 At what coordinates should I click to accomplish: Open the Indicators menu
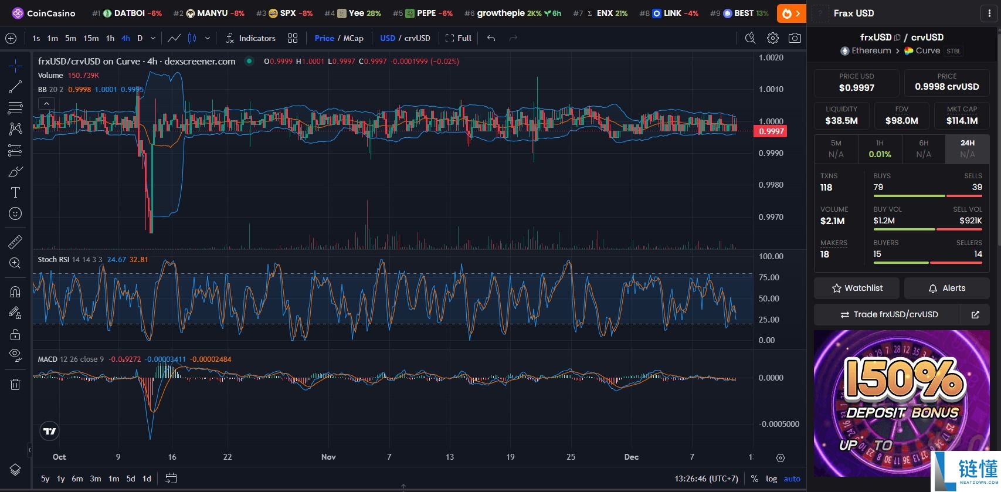(x=250, y=38)
